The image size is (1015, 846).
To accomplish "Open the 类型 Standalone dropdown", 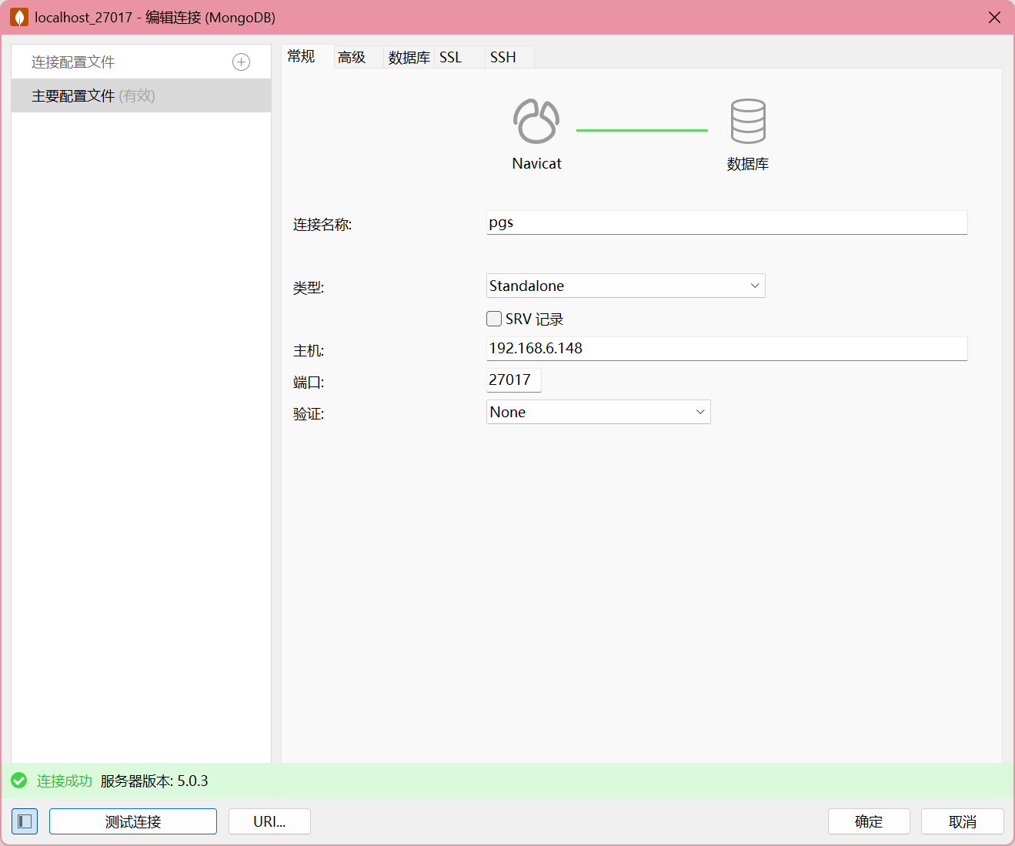I will point(626,286).
